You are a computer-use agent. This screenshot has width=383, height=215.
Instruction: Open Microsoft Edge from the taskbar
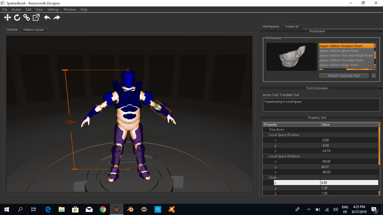click(x=48, y=209)
